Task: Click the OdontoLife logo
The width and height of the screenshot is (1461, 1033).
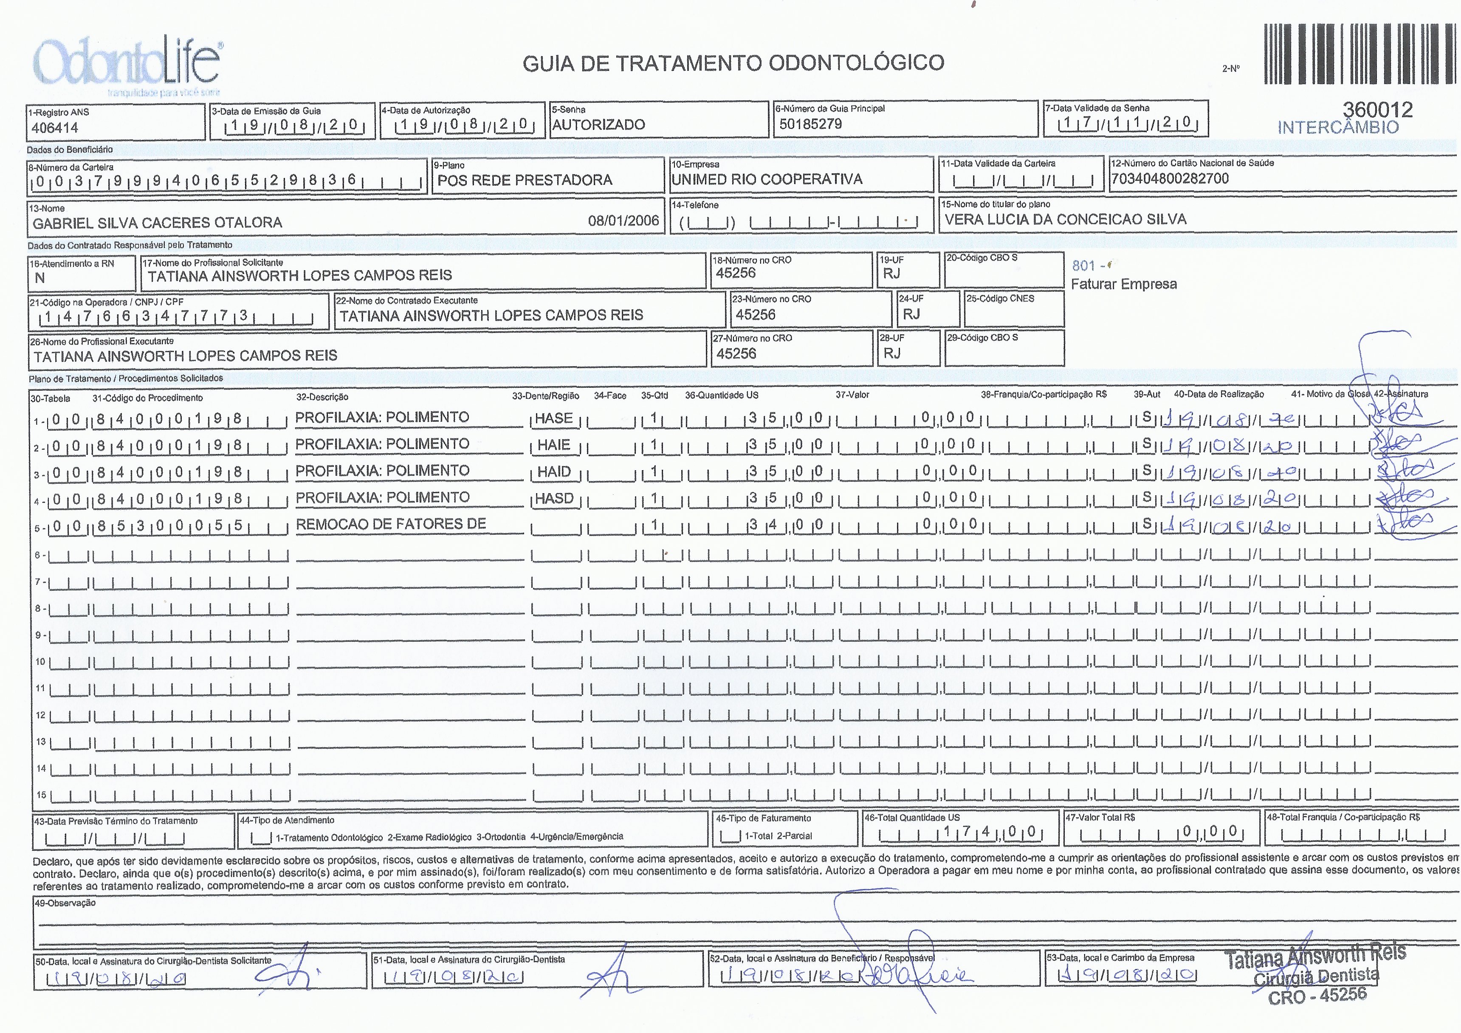Action: tap(127, 64)
